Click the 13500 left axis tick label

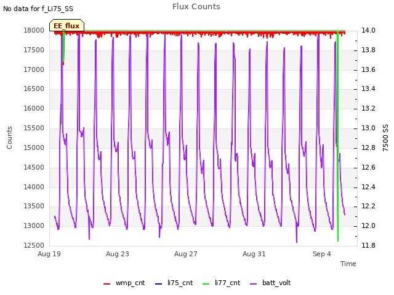[34, 206]
